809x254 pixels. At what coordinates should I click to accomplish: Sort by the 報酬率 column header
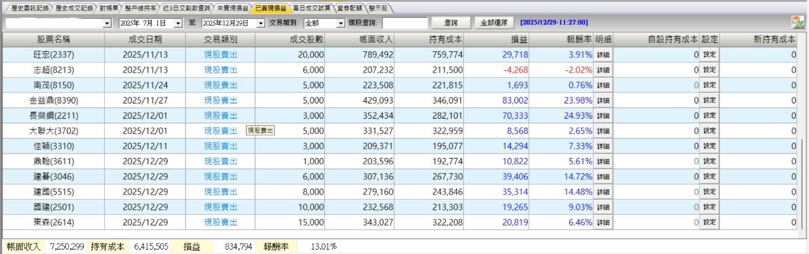tap(578, 39)
